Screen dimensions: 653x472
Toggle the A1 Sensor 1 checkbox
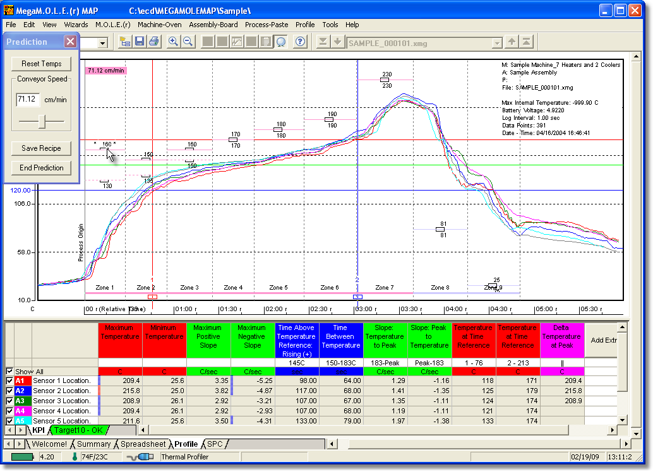9,381
